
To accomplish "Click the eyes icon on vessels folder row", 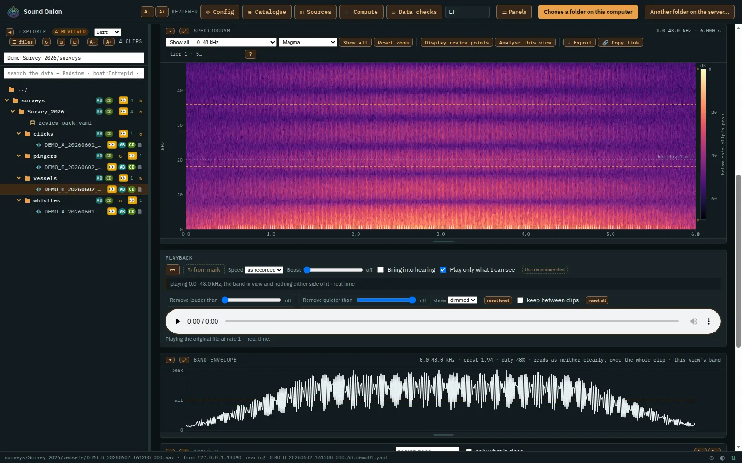I will 123,178.
